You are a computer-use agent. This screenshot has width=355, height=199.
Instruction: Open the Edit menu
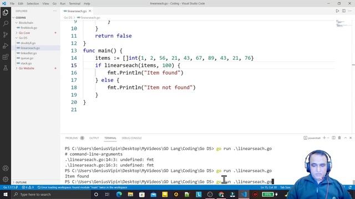pyautogui.click(x=21, y=4)
